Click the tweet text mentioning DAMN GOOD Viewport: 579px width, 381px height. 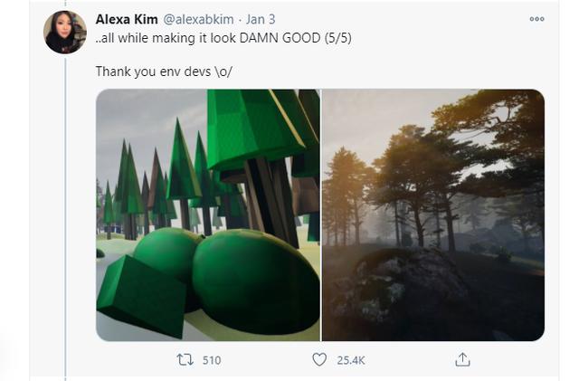(x=223, y=38)
